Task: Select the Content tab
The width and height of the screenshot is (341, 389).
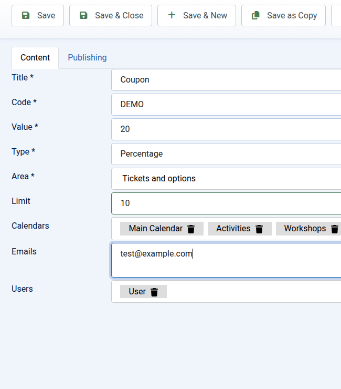Action: tap(35, 58)
